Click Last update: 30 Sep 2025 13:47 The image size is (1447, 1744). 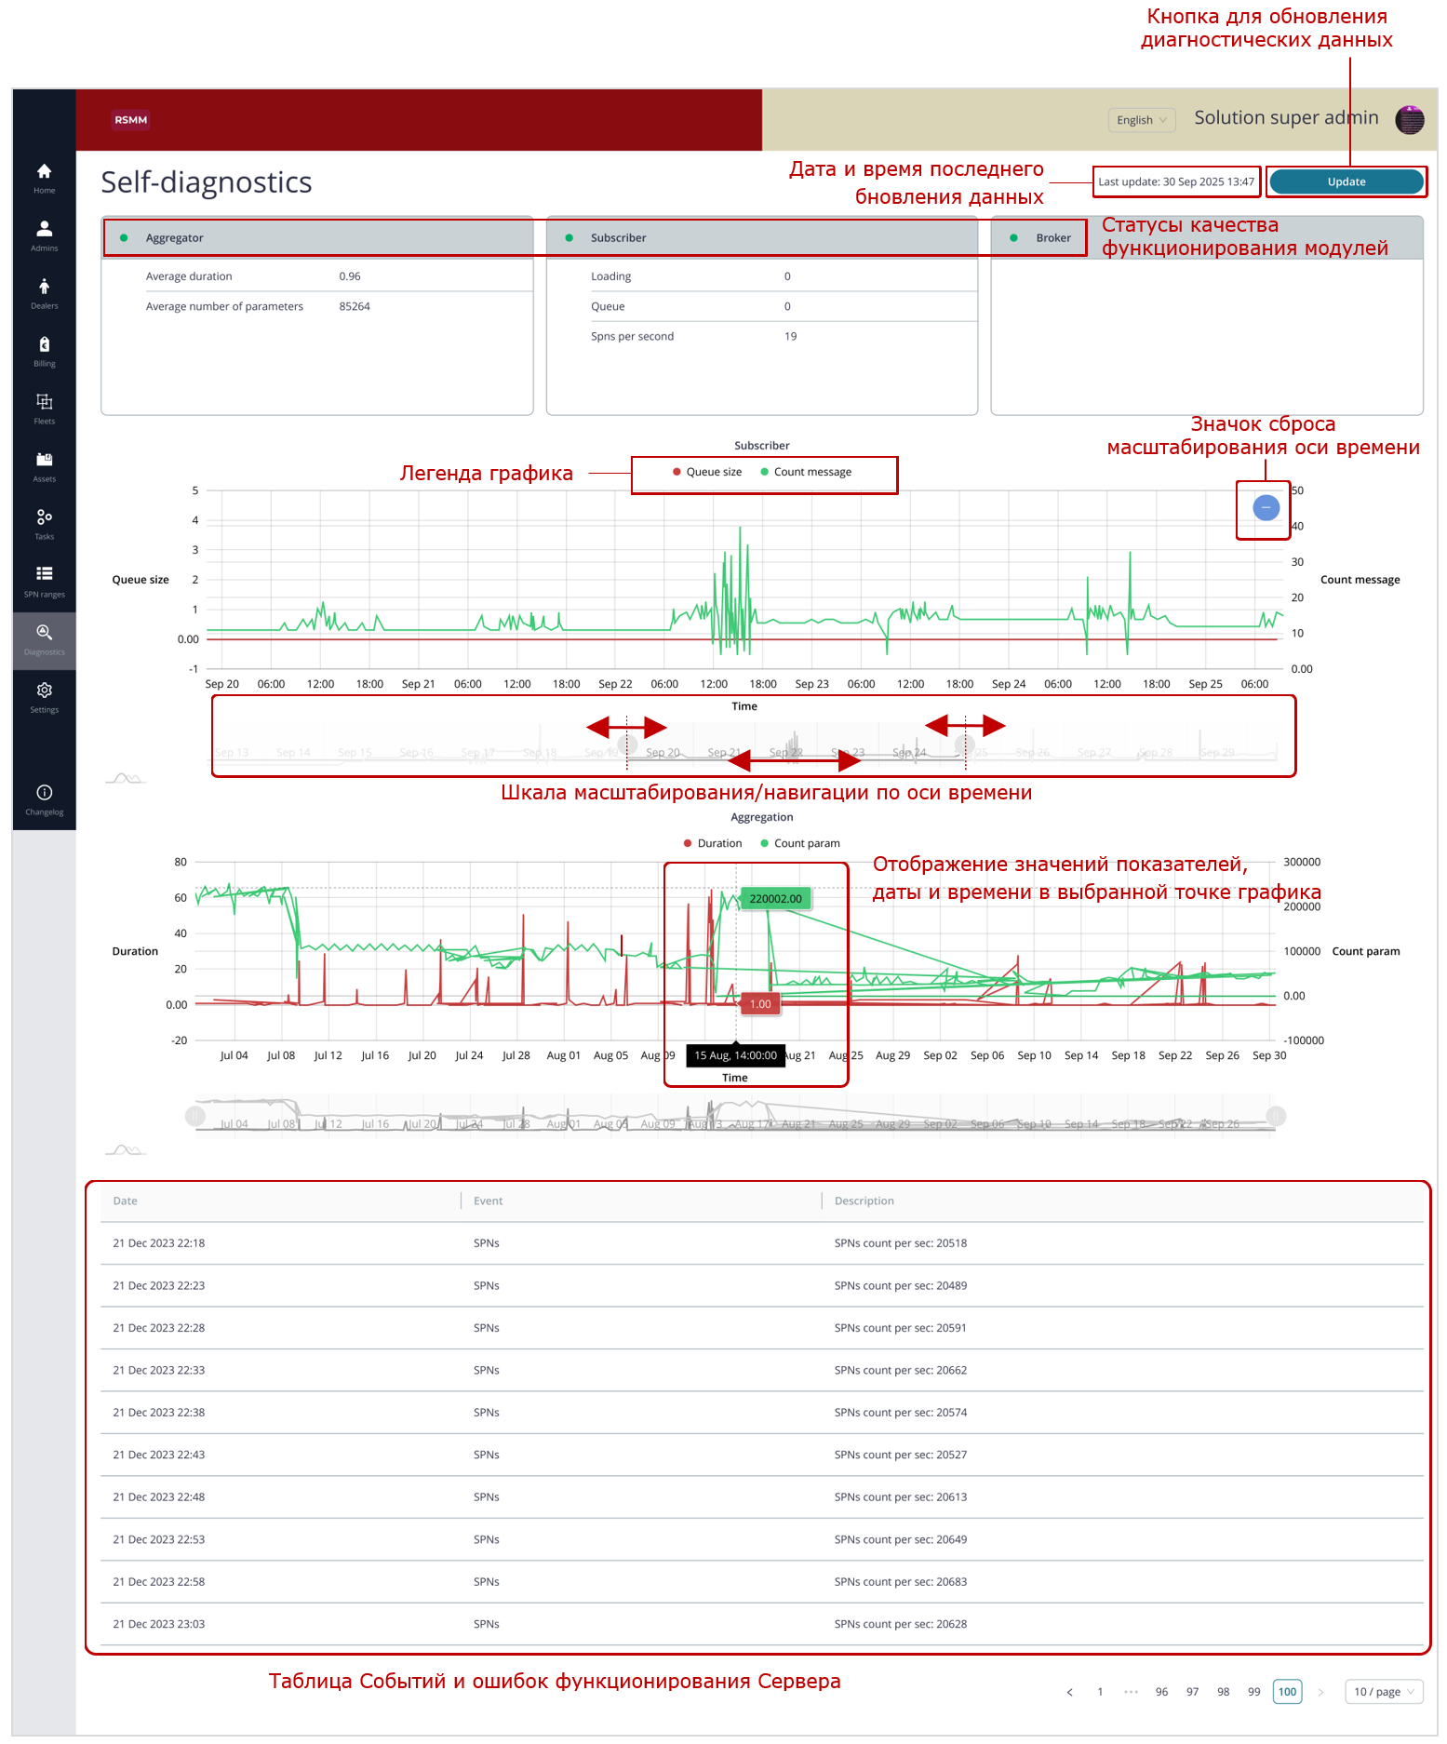tap(1175, 181)
